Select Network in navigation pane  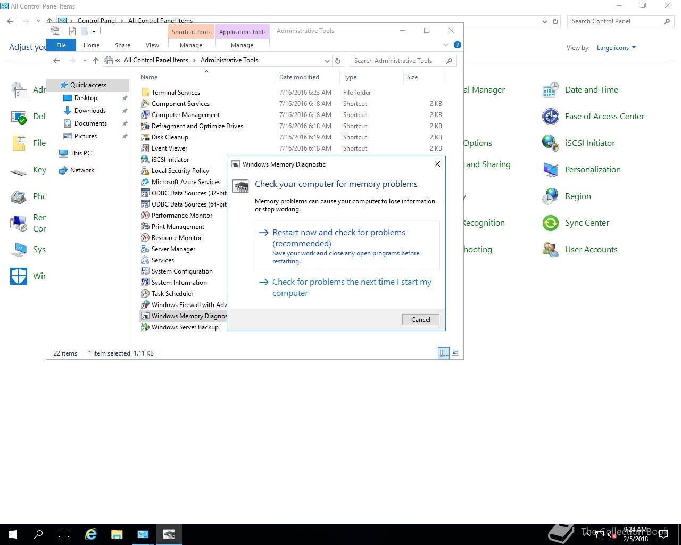[x=82, y=170]
